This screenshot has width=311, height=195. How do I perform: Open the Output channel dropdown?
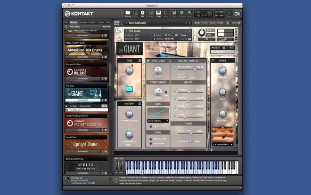point(138,35)
